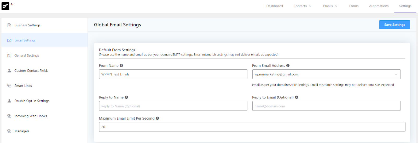This screenshot has width=418, height=143.
Task: Click the Email Settings envelope icon
Action: click(9, 40)
